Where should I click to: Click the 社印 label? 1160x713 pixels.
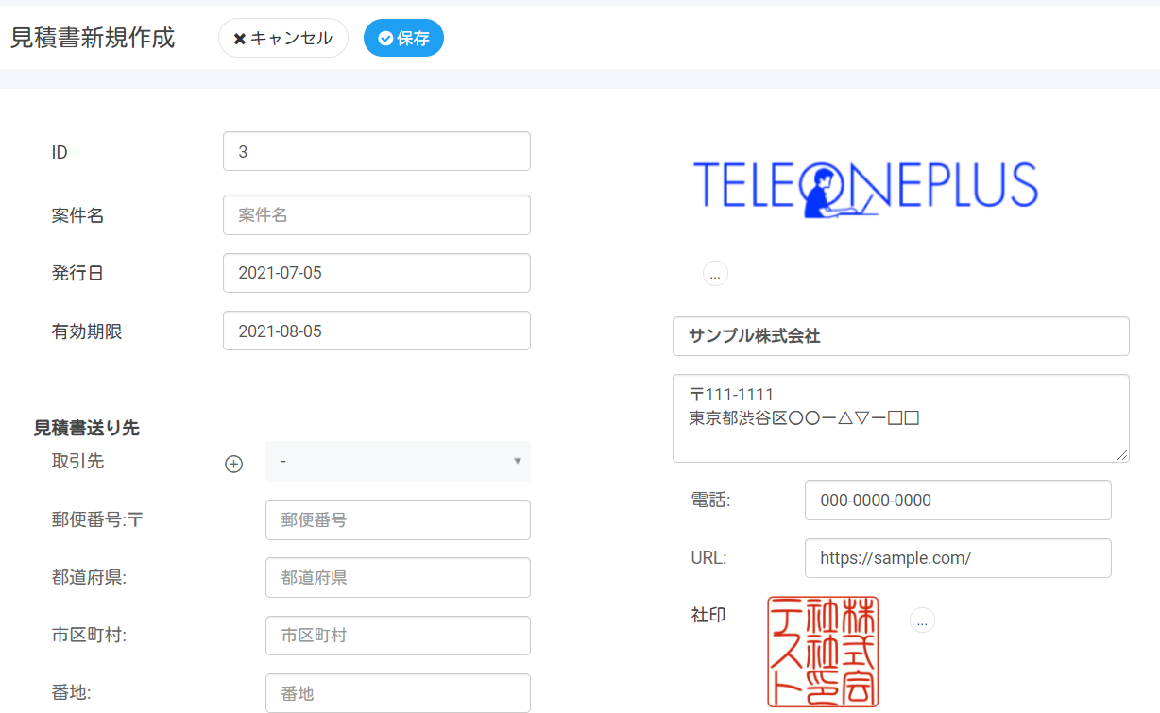pos(708,615)
